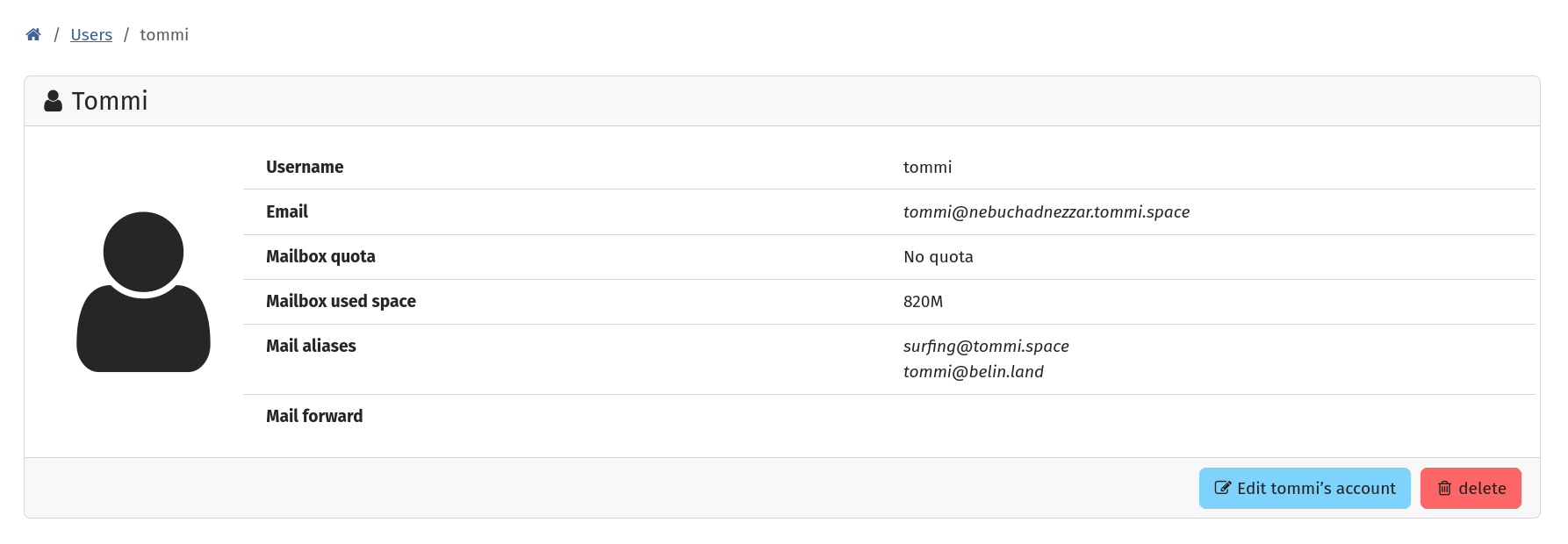Click the trash can icon on delete button
The width and height of the screenshot is (1568, 544).
coord(1444,488)
